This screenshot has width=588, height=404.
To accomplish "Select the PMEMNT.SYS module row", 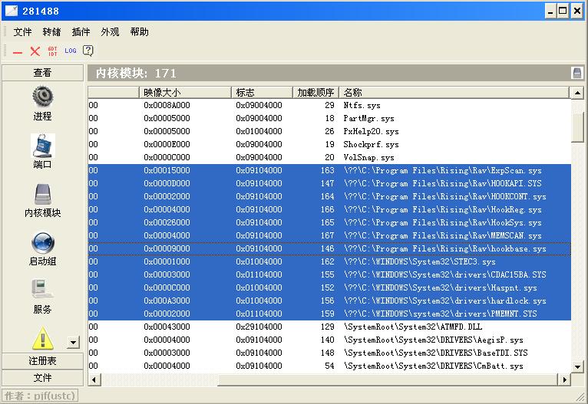I will (x=329, y=314).
